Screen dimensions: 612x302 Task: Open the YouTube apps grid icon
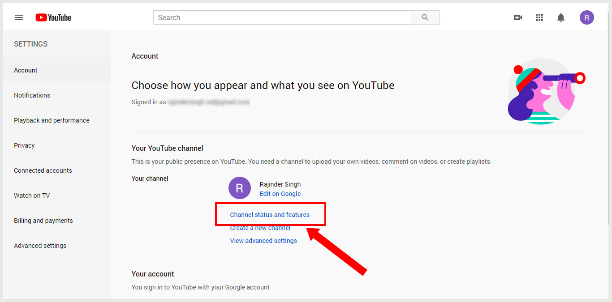coord(539,17)
